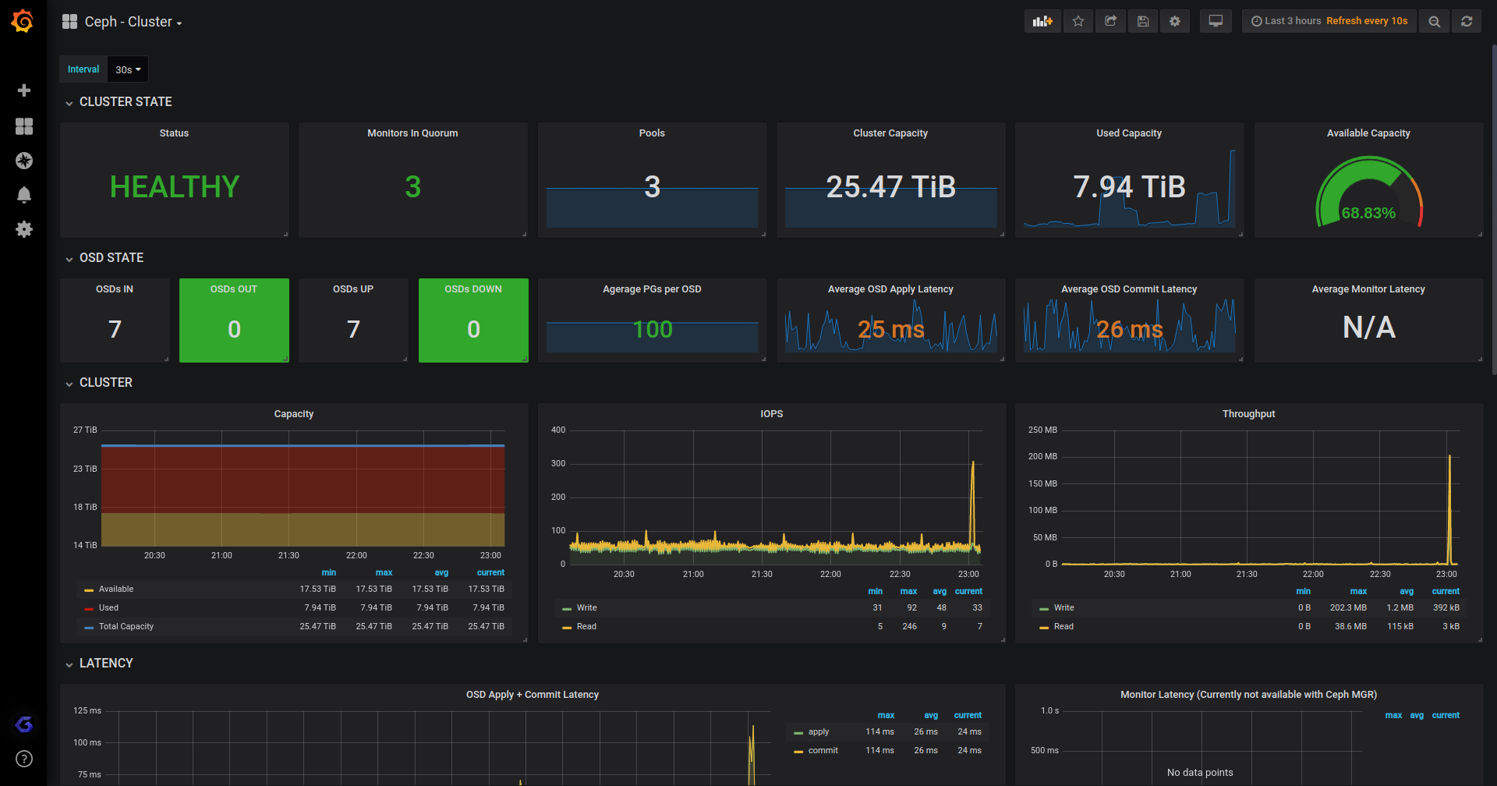Click Refresh every 10s to change refresh rate
1497x786 pixels.
pos(1367,21)
